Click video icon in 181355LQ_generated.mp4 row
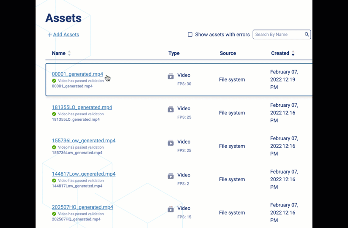348x228 pixels. (171, 109)
